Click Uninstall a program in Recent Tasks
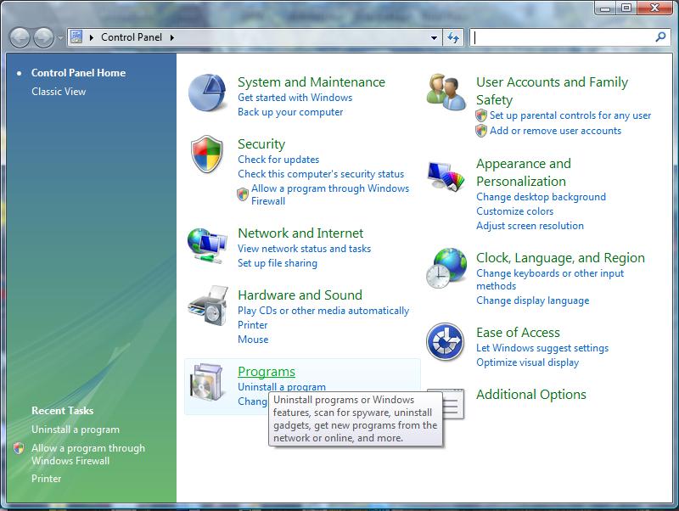 click(x=76, y=430)
